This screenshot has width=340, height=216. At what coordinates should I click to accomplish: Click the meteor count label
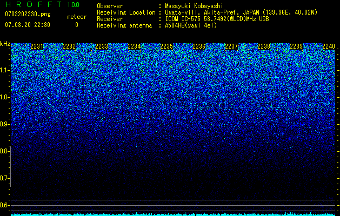coord(77,17)
